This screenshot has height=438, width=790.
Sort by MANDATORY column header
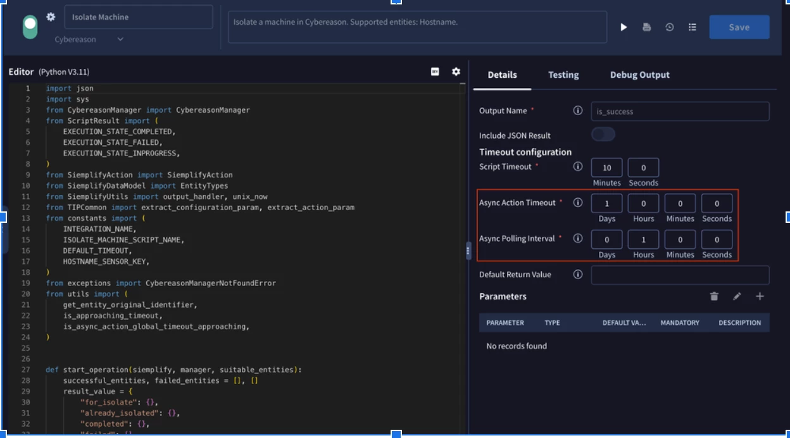coord(680,323)
